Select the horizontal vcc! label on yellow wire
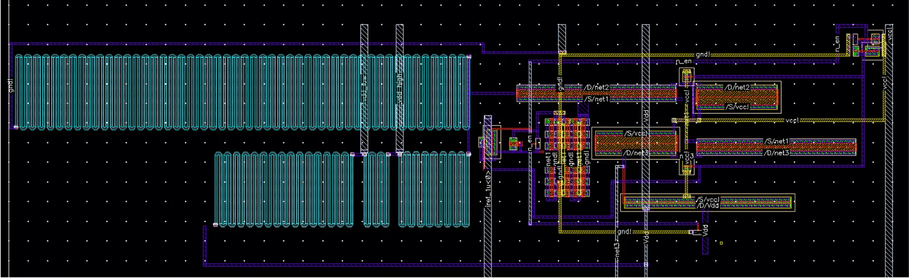This screenshot has height=278, width=909. pyautogui.click(x=792, y=120)
